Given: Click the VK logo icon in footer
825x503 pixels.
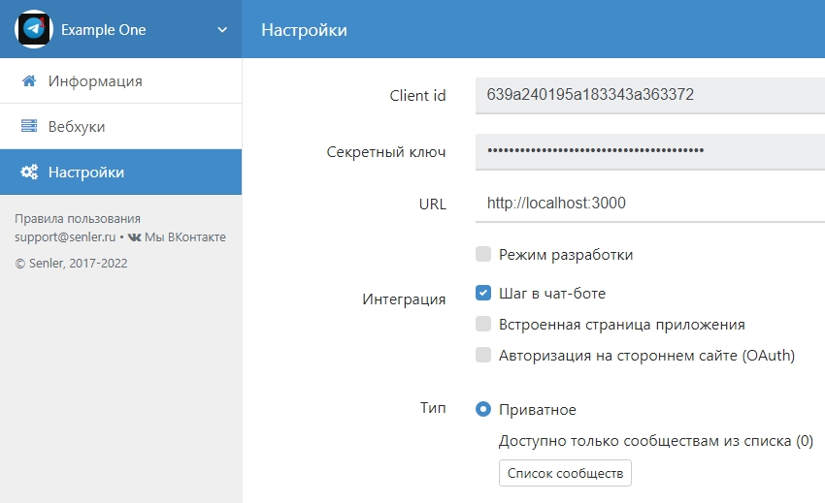Looking at the screenshot, I should [x=134, y=237].
